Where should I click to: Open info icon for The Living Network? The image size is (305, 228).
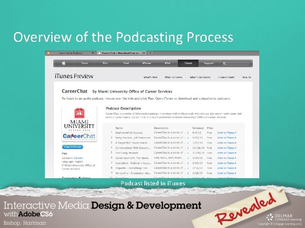tap(188, 153)
